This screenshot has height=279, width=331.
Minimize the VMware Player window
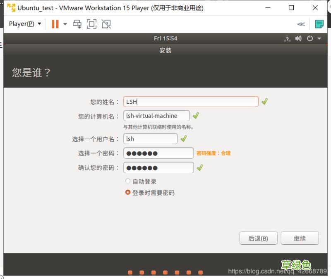click(x=268, y=7)
